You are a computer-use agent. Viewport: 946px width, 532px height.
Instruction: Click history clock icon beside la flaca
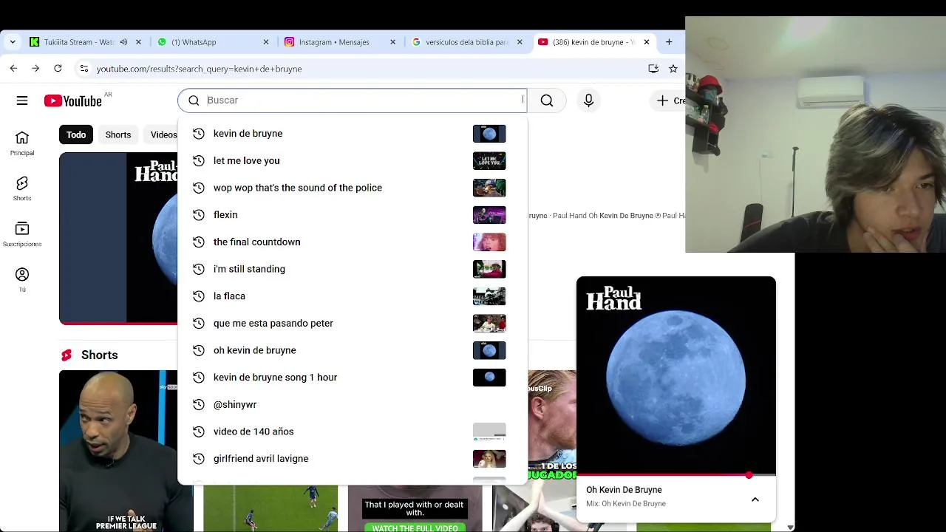198,296
